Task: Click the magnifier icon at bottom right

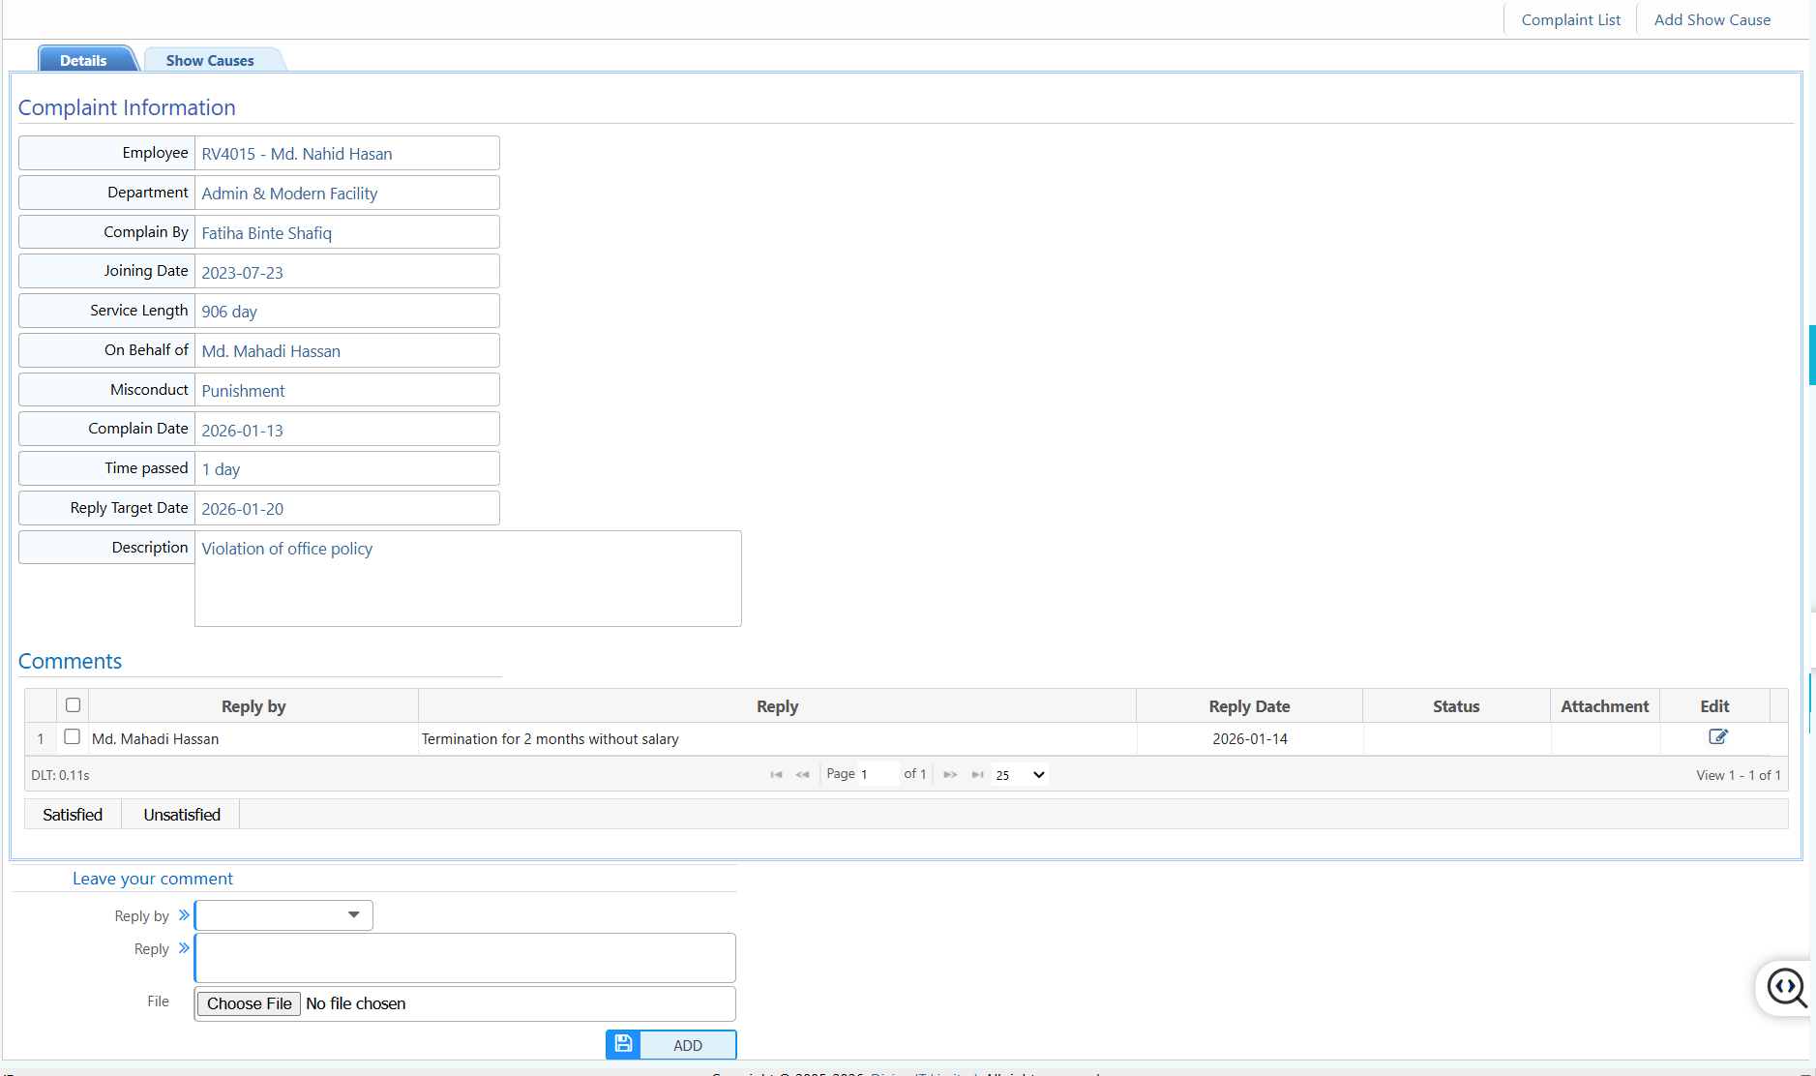Action: point(1785,989)
